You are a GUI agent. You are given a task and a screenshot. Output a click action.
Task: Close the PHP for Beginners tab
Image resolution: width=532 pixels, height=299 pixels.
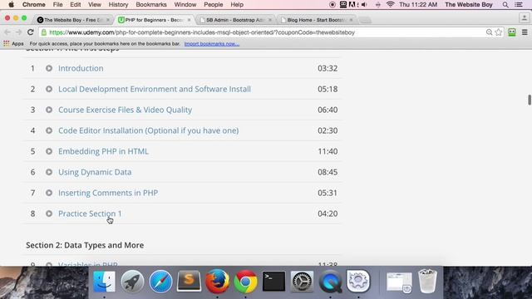189,20
